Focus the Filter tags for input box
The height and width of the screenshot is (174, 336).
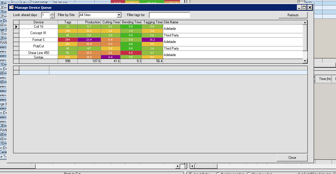[x=169, y=15]
